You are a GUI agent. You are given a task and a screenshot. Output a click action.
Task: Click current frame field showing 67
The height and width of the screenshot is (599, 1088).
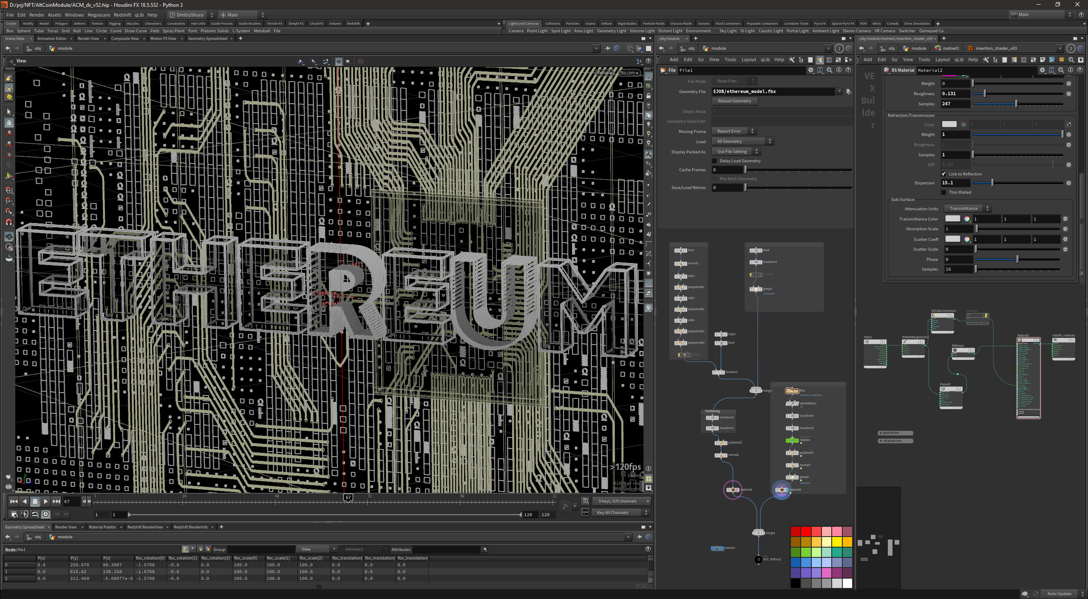tap(71, 501)
